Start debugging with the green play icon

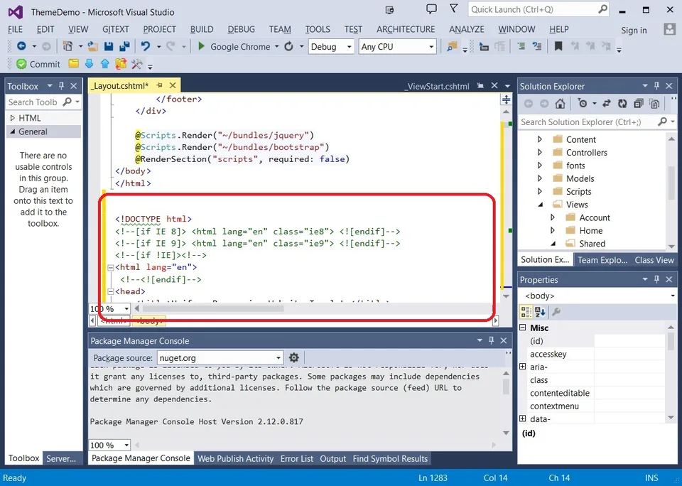pos(201,46)
